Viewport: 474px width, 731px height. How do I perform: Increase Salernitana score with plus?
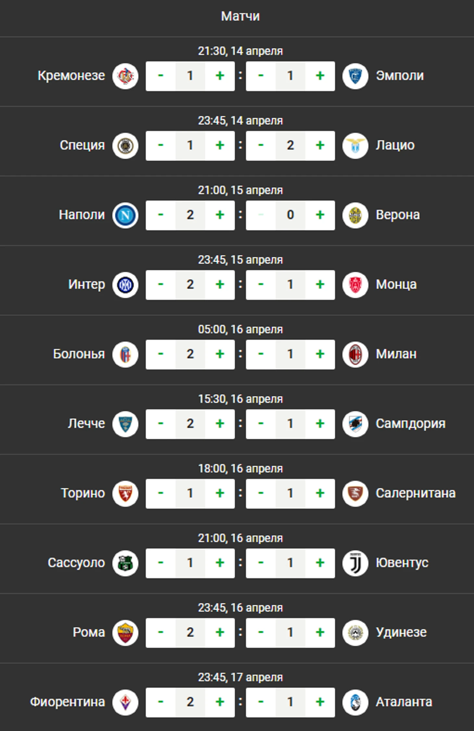point(320,494)
